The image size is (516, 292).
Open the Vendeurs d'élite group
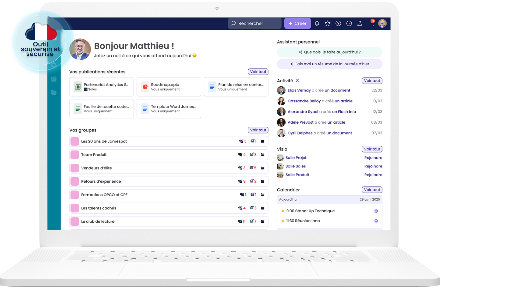97,168
